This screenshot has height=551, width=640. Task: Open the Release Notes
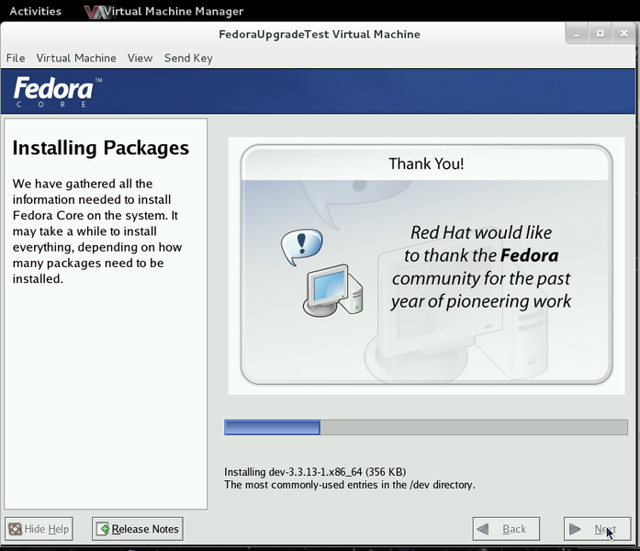[x=137, y=529]
